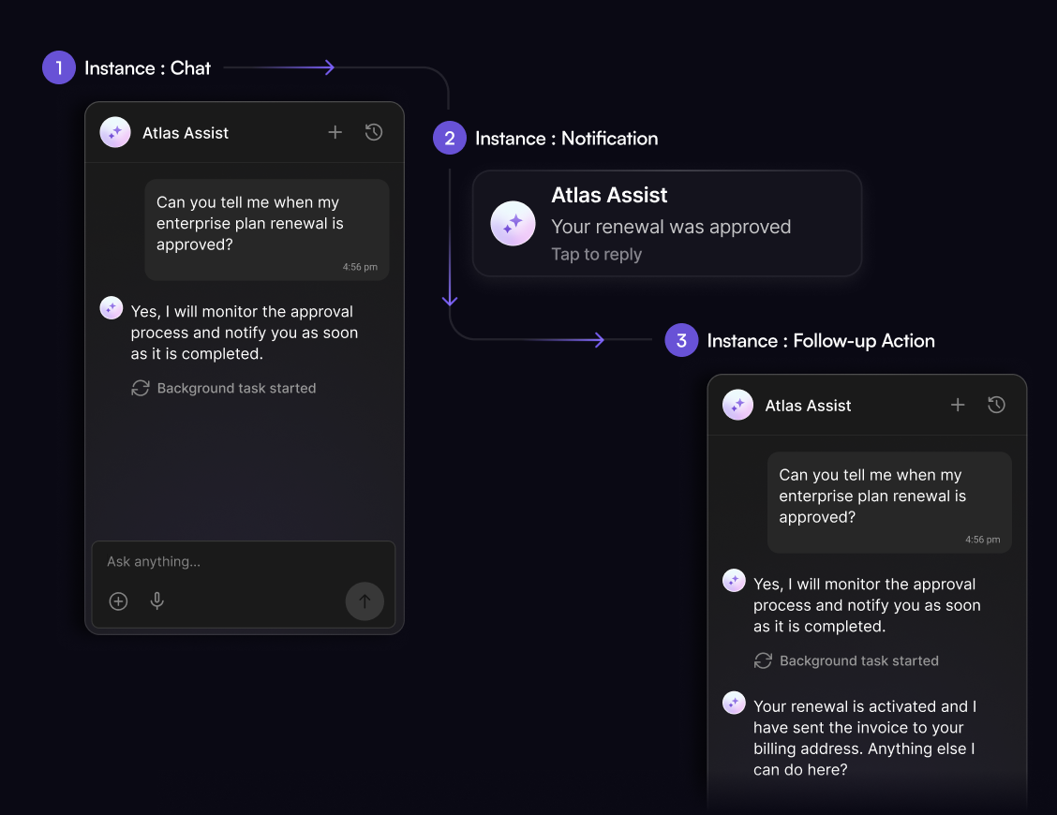
Task: Click the Atlas Assist notification avatar icon
Action: [513, 224]
